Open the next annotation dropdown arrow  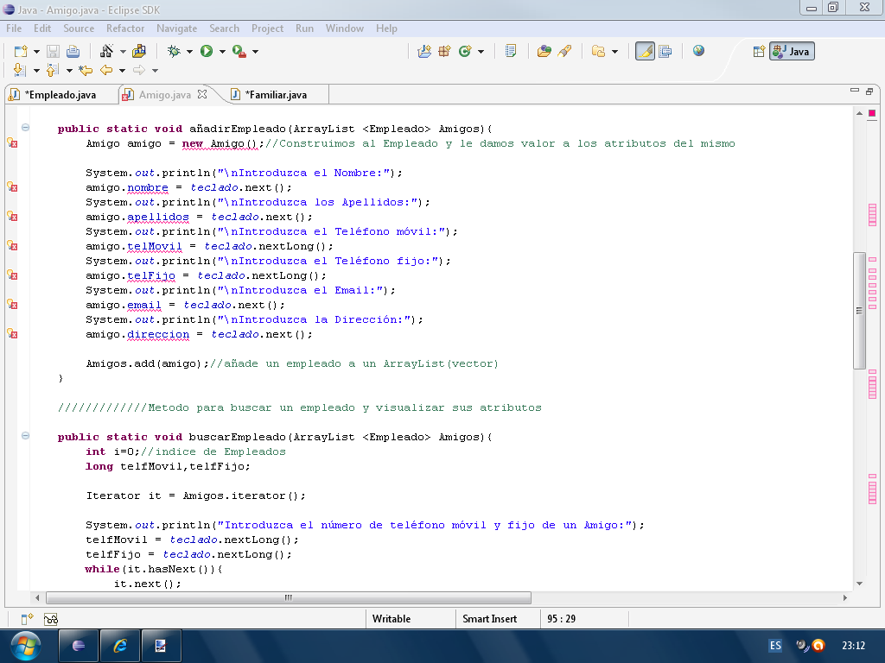tap(36, 71)
